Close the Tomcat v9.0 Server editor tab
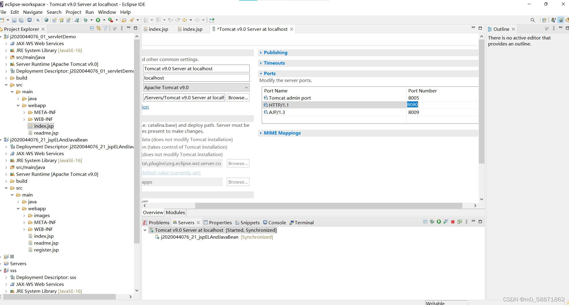Viewport: 569px width, 305px height. click(291, 29)
